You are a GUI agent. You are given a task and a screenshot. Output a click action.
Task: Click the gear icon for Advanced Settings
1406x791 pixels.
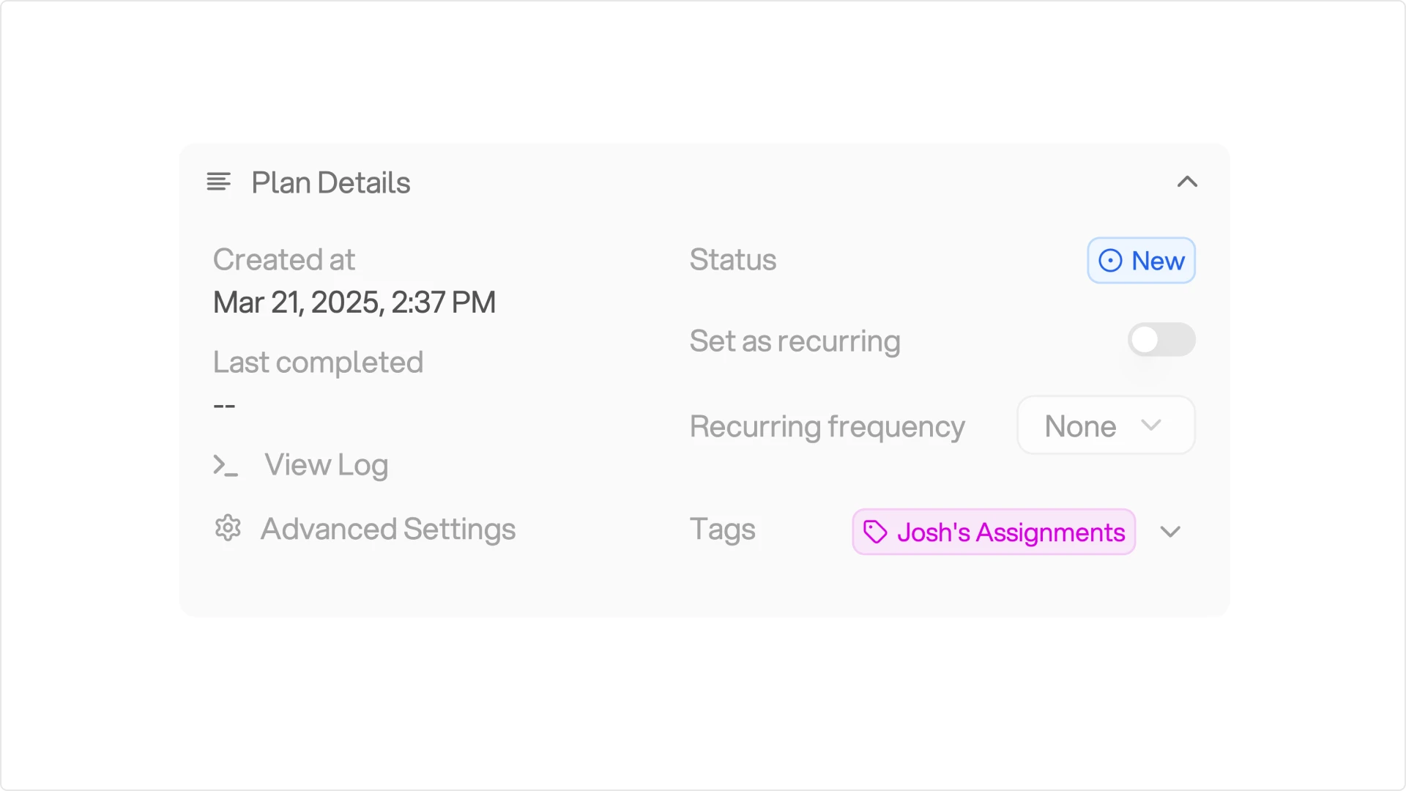click(228, 528)
